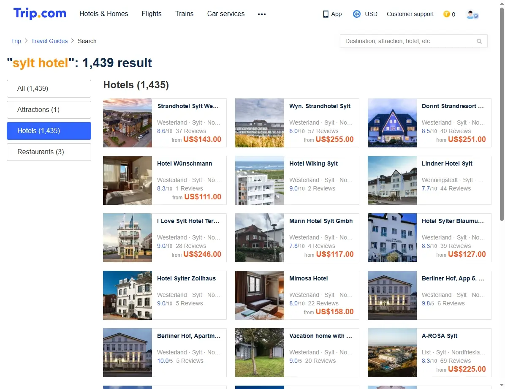
Task: Open the user profile avatar
Action: 472,14
